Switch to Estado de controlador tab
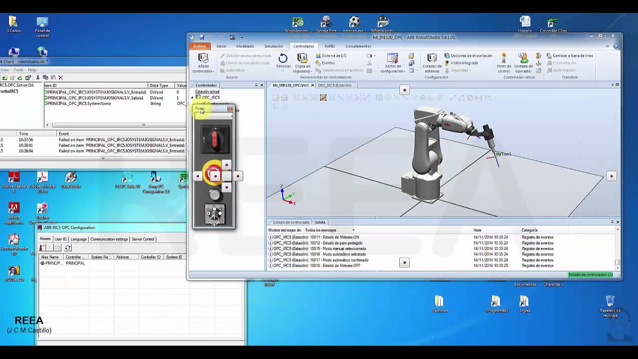Image resolution: width=638 pixels, height=359 pixels. [291, 222]
